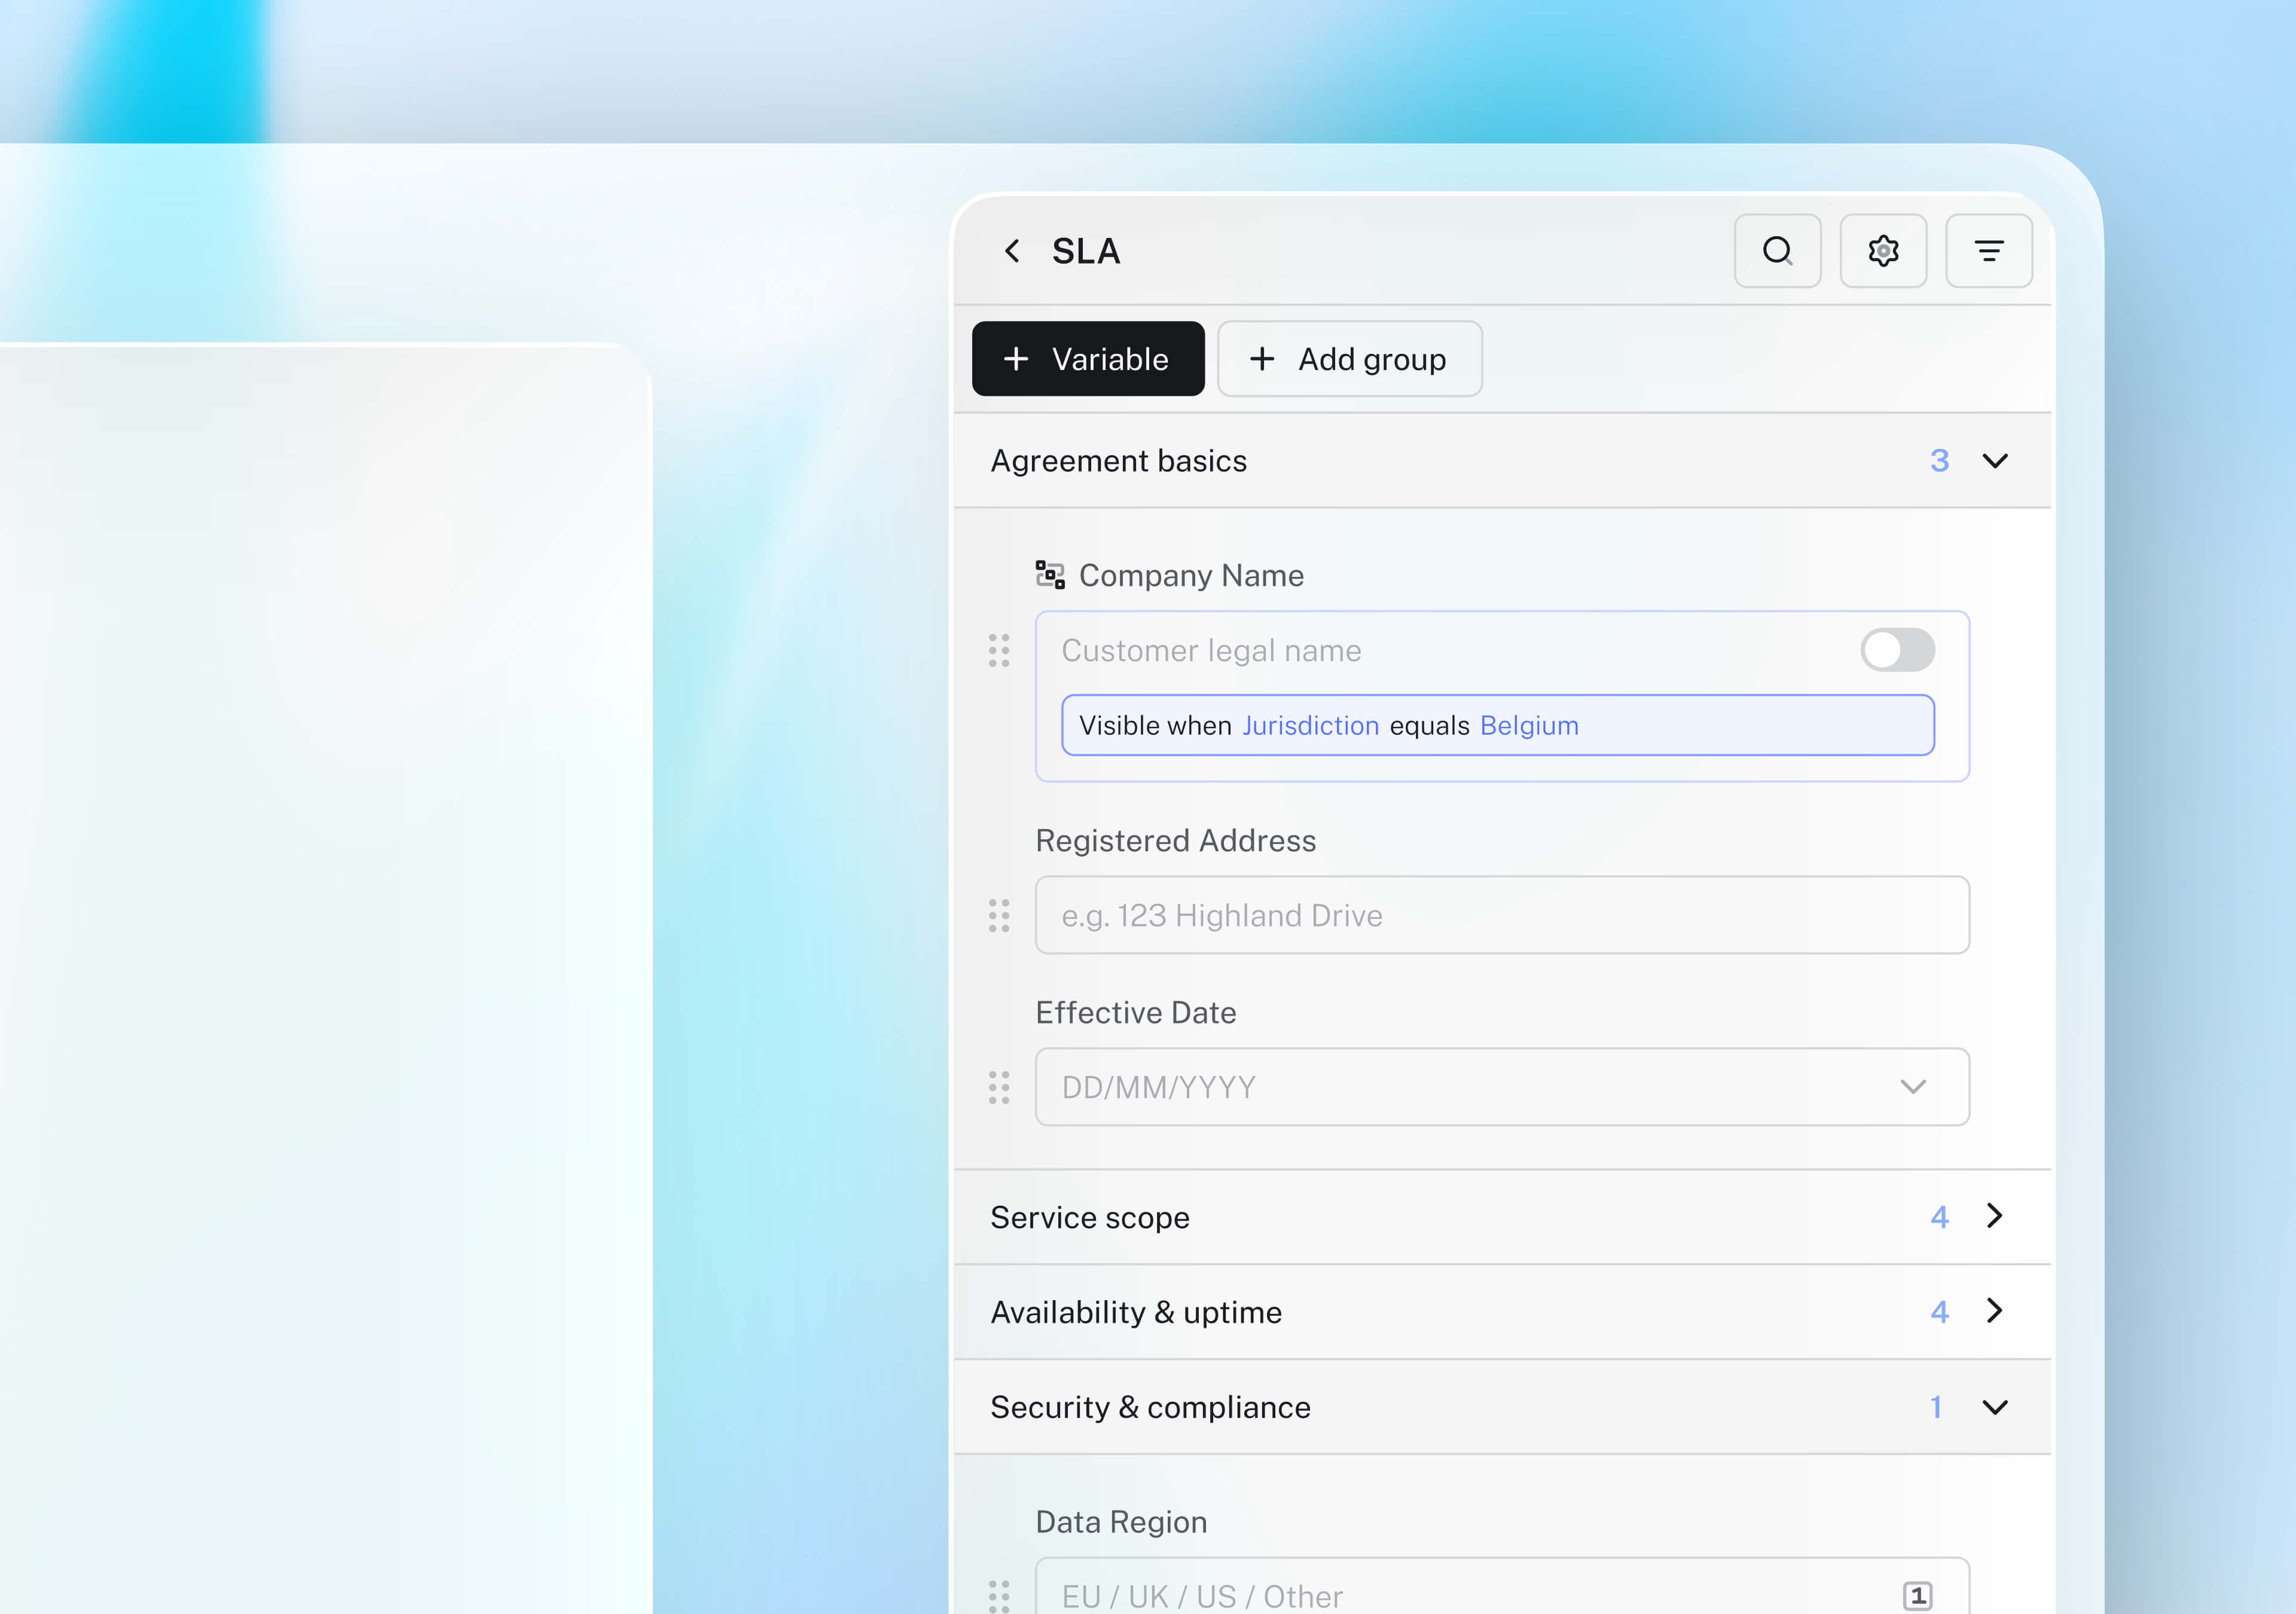Screen dimensions: 2296x1614
Task: Click the drag handle beside Data Region field
Action: (x=999, y=1594)
